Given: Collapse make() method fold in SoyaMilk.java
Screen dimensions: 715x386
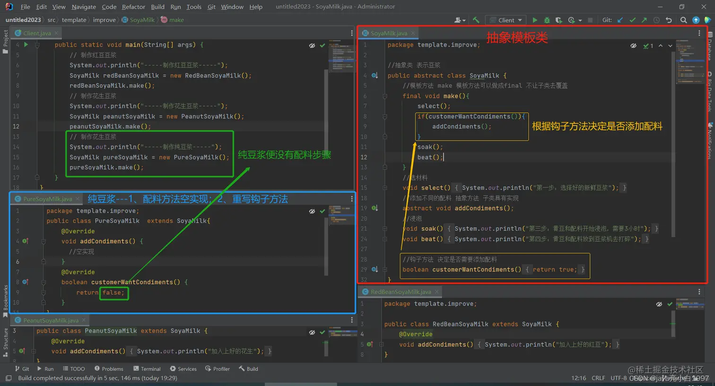Looking at the screenshot, I should coord(384,96).
